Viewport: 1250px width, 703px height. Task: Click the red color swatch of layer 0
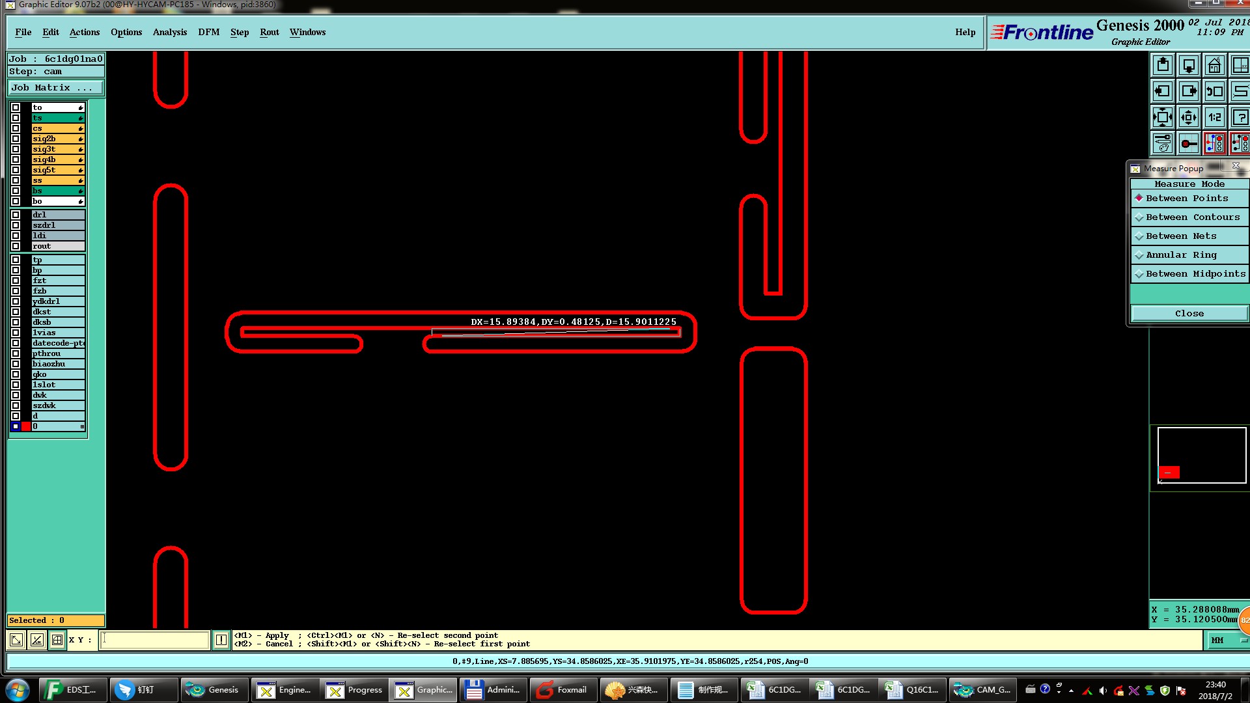click(x=26, y=426)
